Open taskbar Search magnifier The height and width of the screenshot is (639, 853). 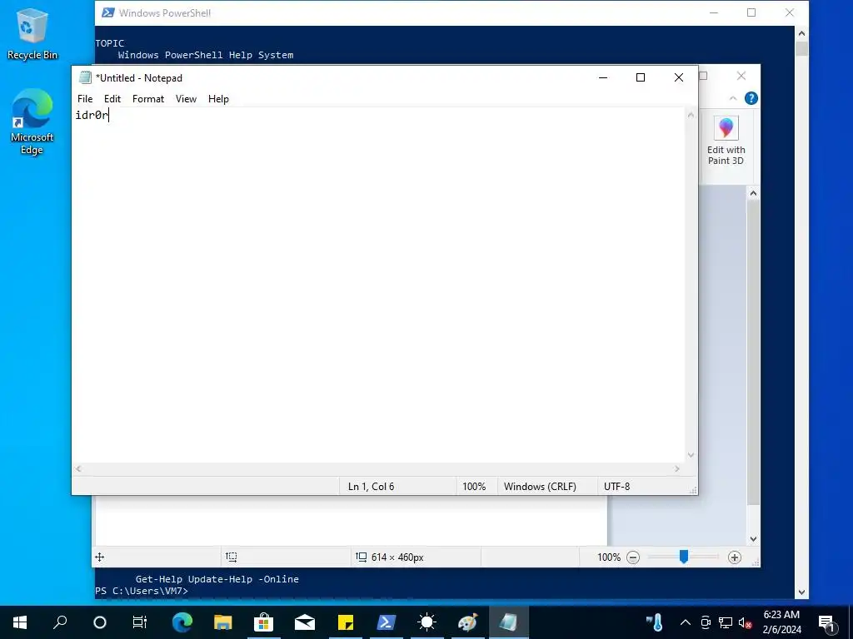pyautogui.click(x=60, y=622)
